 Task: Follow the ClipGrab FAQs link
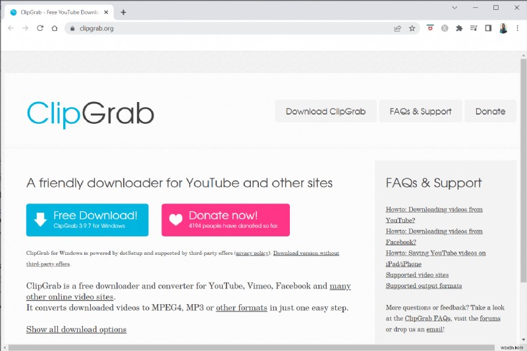[428, 319]
